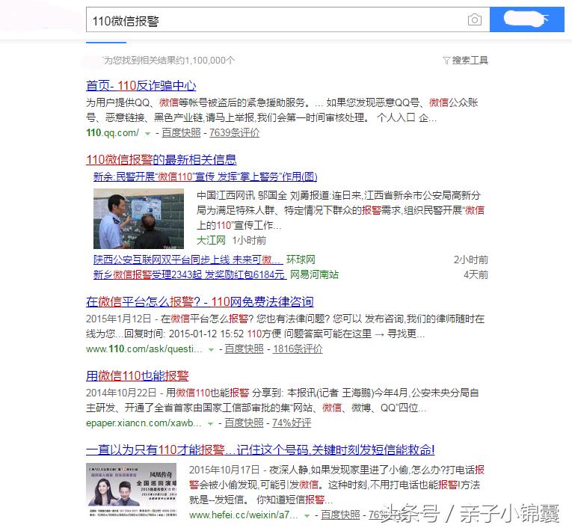Open result 首页- 110反诈骗中心
This screenshot has width=572, height=531.
[x=141, y=86]
